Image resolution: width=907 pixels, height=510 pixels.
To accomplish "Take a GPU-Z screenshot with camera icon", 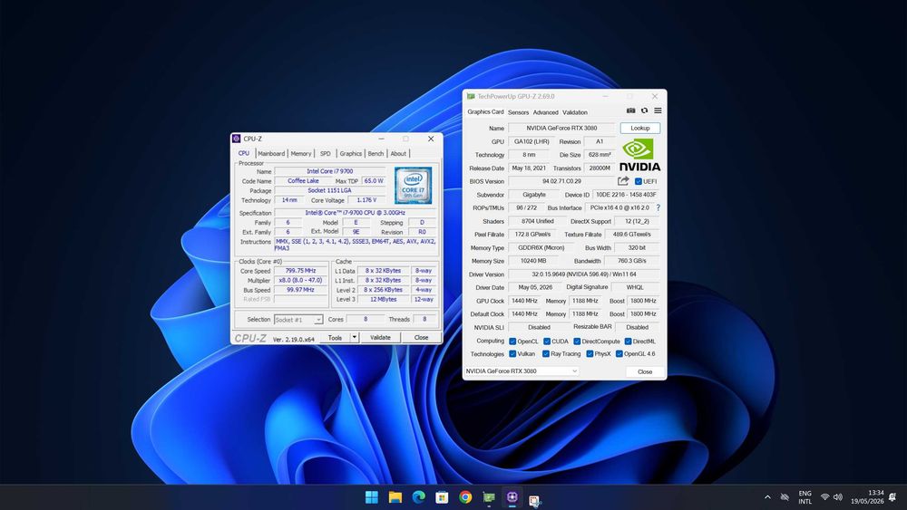I will pyautogui.click(x=630, y=111).
